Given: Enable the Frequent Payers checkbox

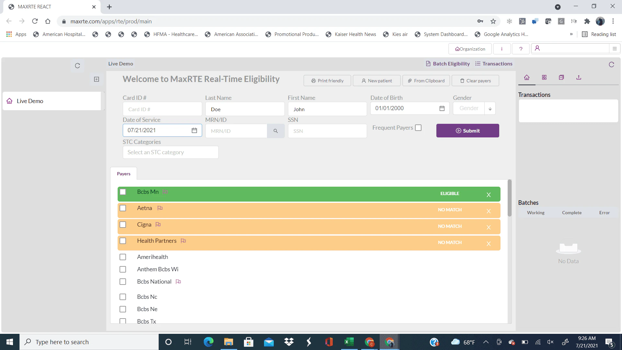Looking at the screenshot, I should [x=418, y=127].
